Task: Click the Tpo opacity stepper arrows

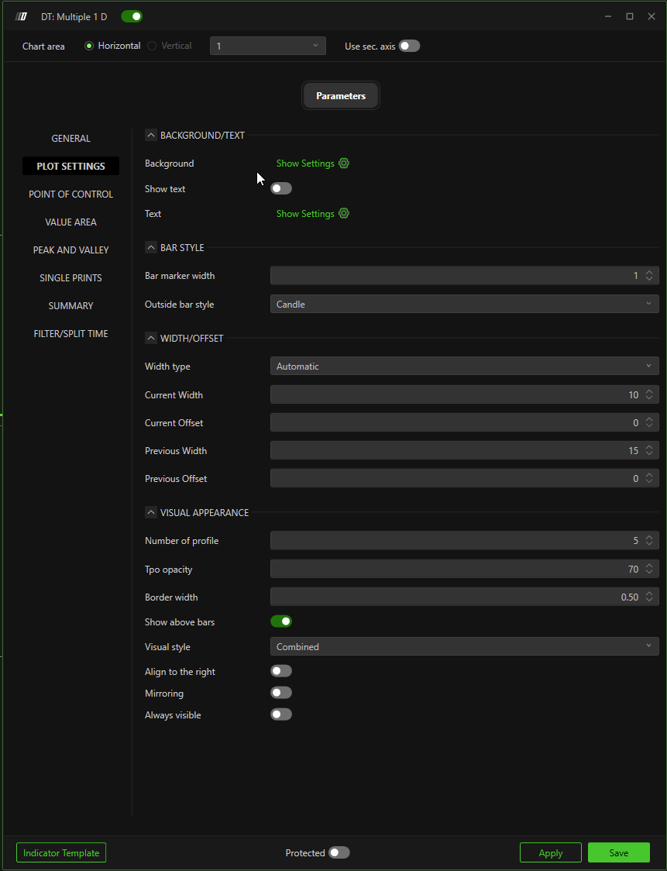Action: [x=649, y=570]
